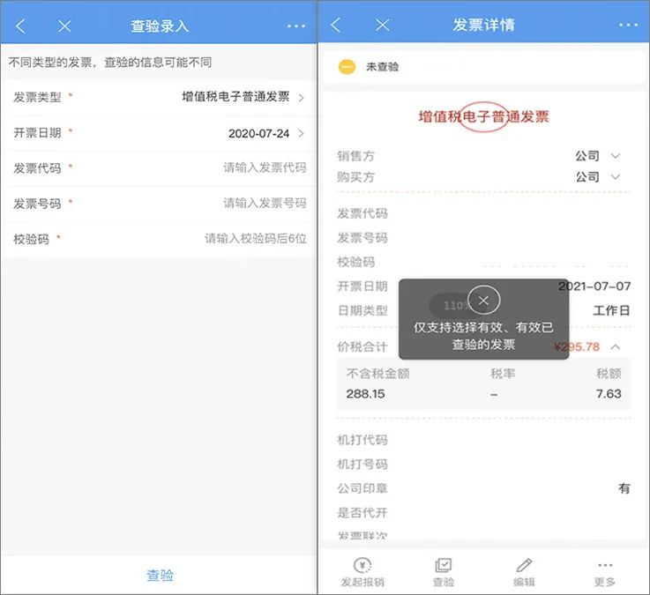Focus the 发票号码 input field
Screen dimensions: 650x595
pos(265,203)
